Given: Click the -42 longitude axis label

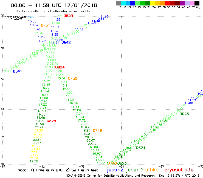Looking at the screenshot, I should [x=42, y=166].
